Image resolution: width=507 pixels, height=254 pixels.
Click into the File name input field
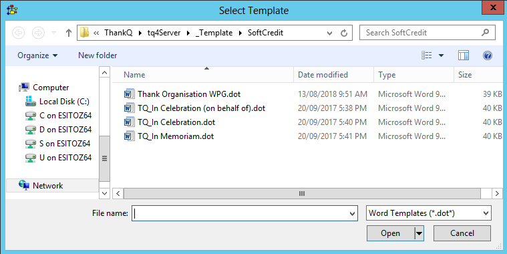[240, 213]
